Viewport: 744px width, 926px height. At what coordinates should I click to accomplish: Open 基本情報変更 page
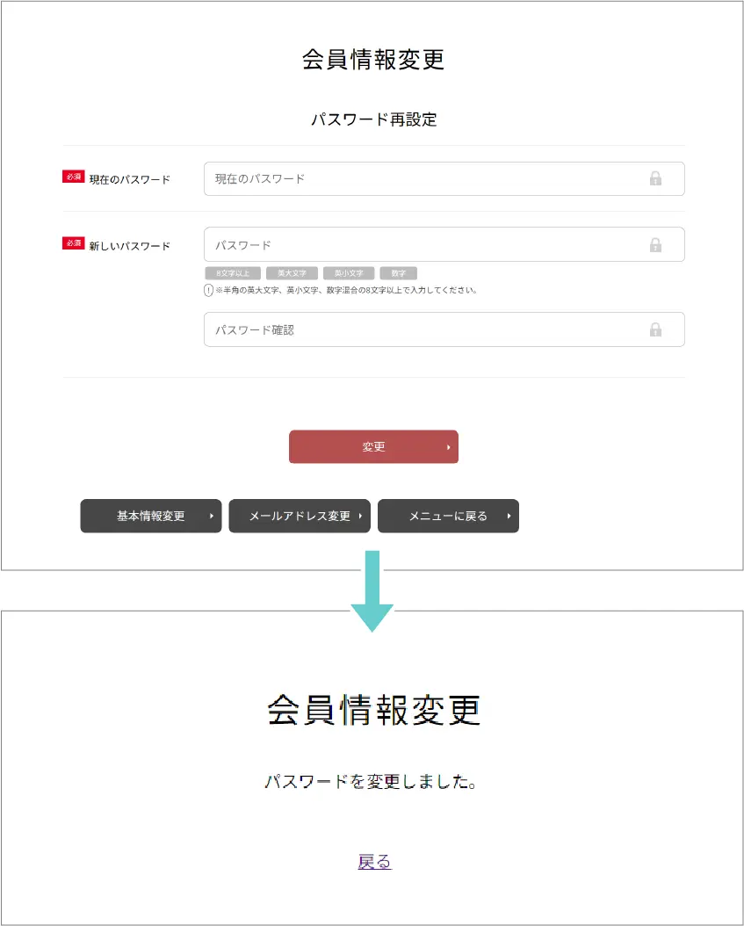151,517
